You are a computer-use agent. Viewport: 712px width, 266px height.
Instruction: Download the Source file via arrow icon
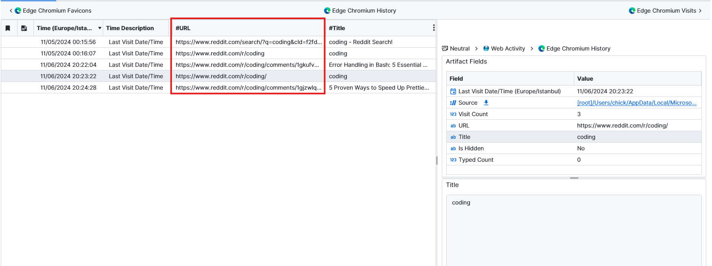point(486,103)
